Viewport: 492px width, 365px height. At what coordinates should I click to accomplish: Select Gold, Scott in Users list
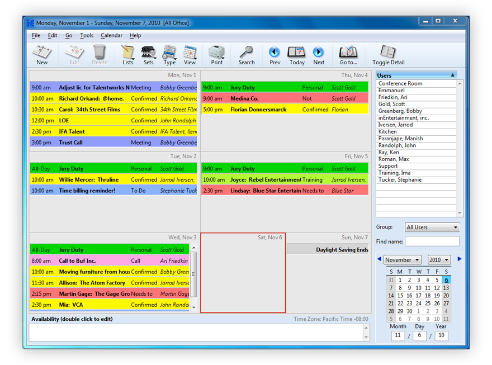pyautogui.click(x=416, y=104)
